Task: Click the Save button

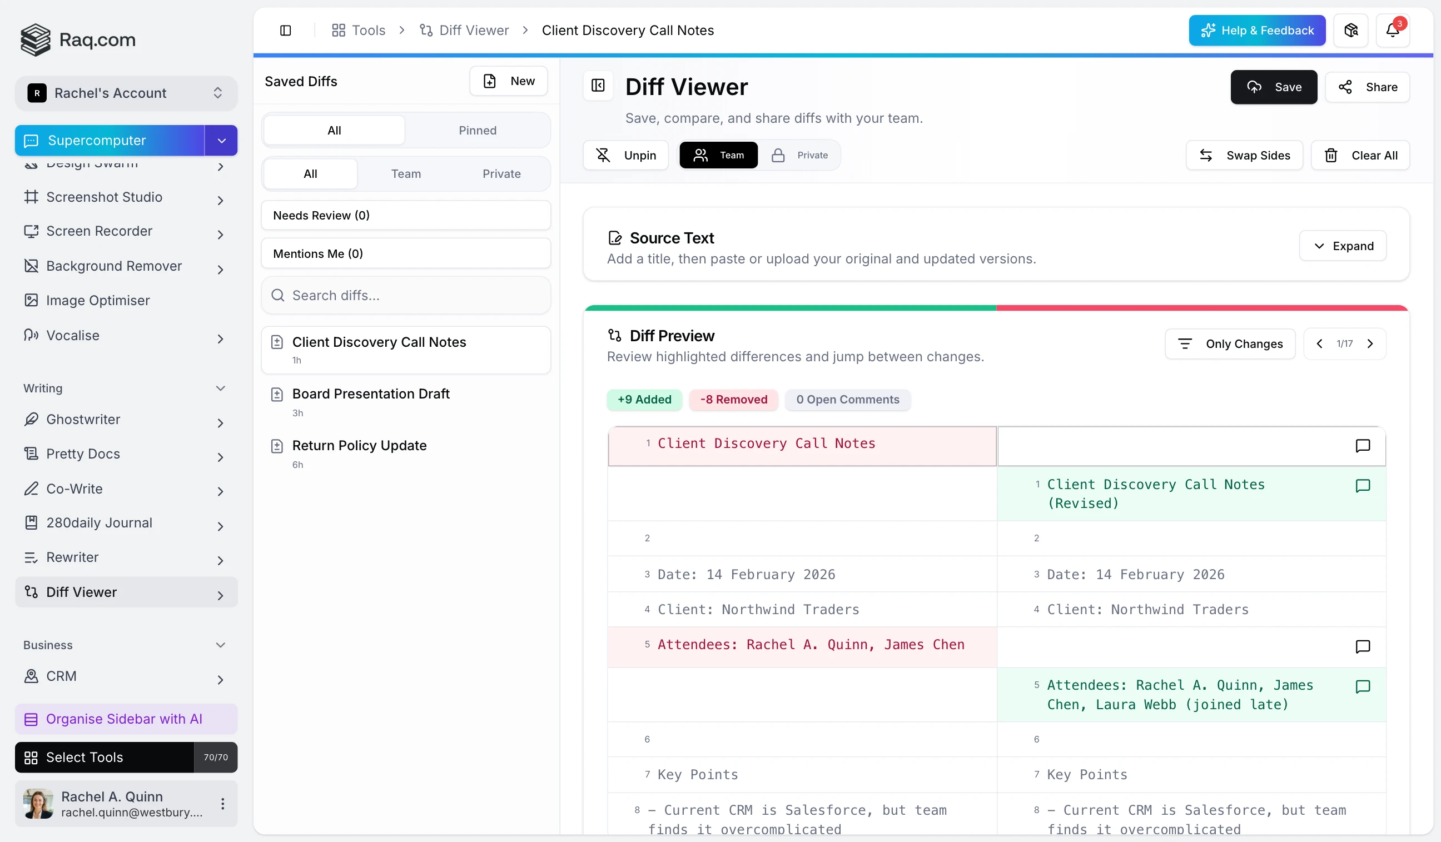Action: pyautogui.click(x=1274, y=87)
